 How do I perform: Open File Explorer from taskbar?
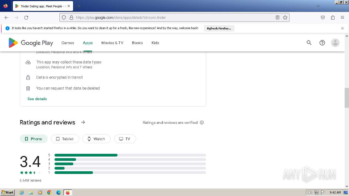[31, 192]
